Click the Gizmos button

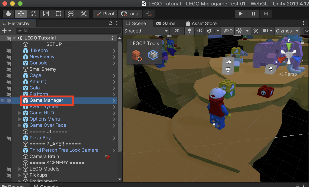284,31
